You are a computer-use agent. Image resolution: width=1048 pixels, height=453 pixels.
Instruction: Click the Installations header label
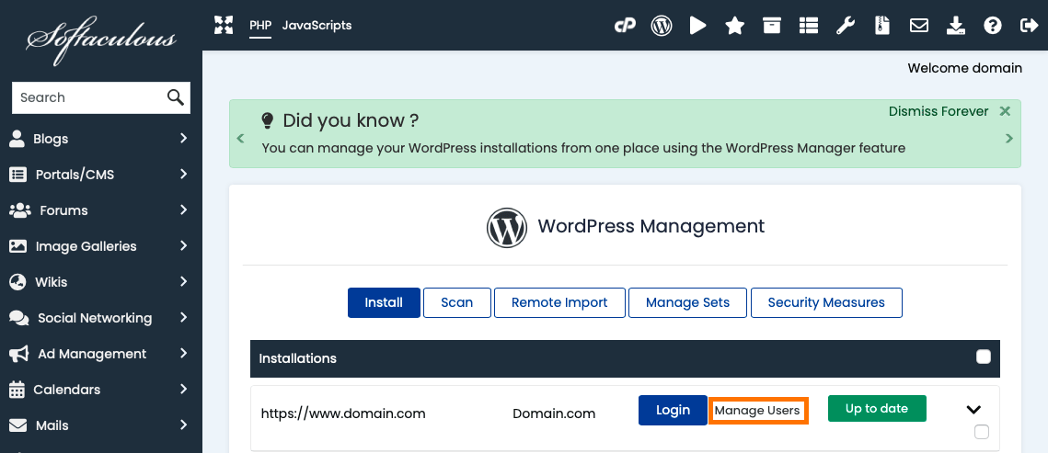pyautogui.click(x=297, y=358)
